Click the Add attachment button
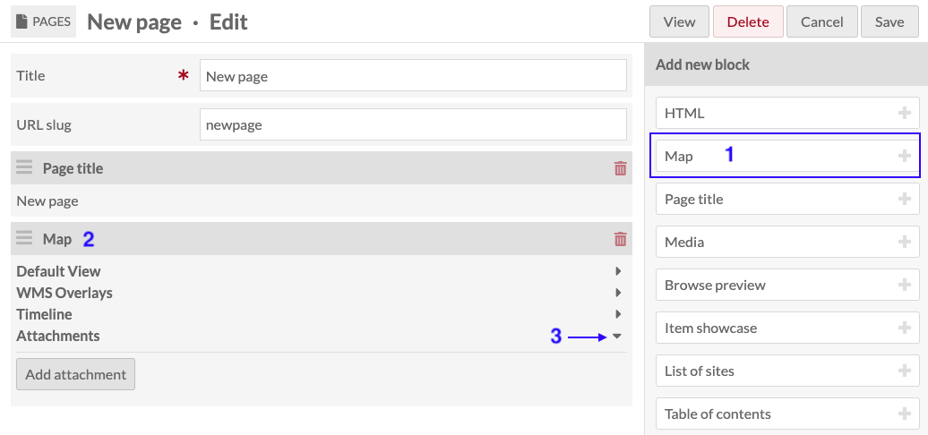Viewport: 928px width, 435px height. coord(76,374)
